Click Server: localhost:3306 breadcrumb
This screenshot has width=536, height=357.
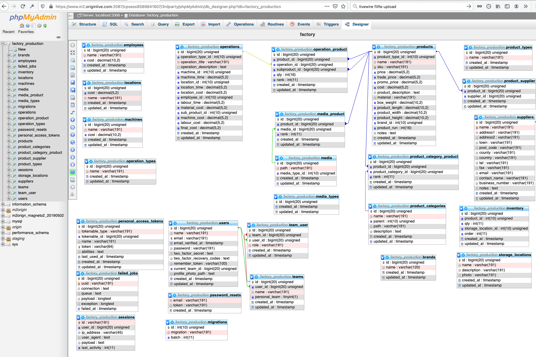[101, 16]
